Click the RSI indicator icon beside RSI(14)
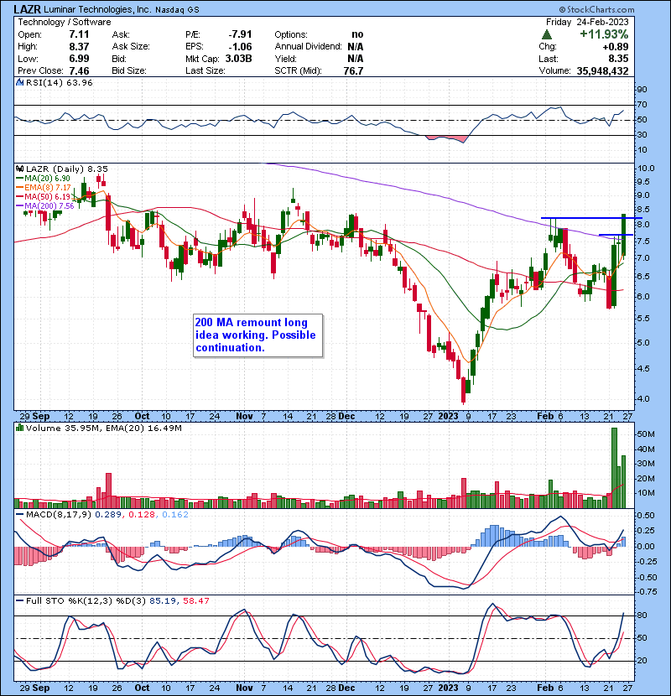Viewport: 671px width, 696px height. (x=19, y=82)
